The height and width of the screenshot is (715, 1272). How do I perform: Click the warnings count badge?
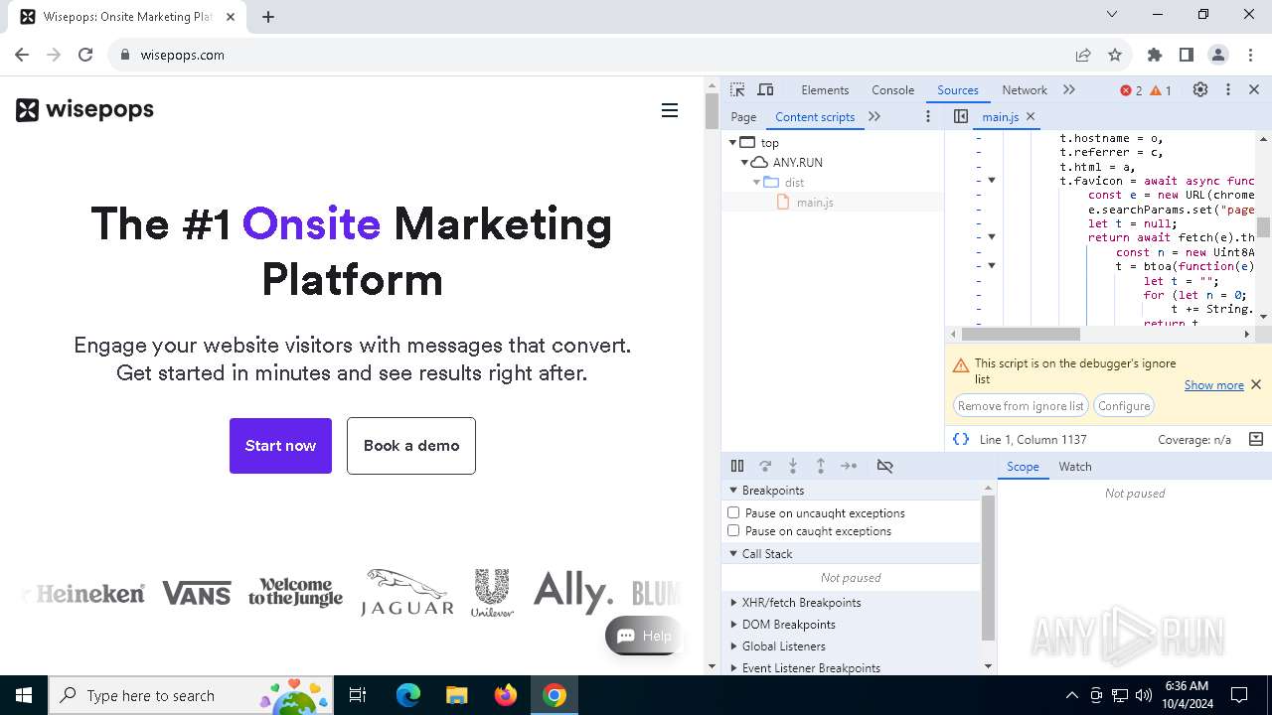[1161, 90]
